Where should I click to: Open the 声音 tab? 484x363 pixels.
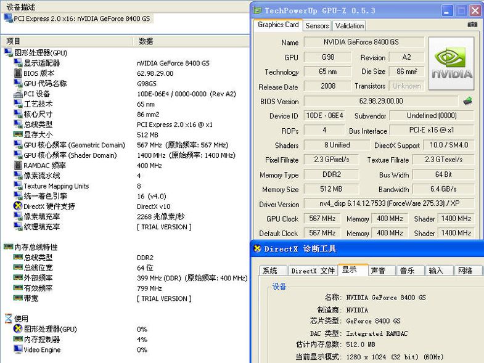point(378,271)
